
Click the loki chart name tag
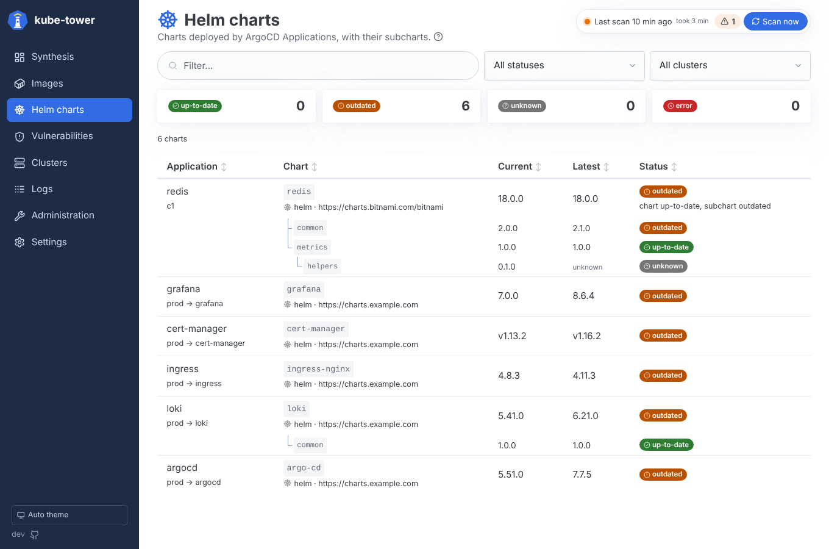coord(296,409)
